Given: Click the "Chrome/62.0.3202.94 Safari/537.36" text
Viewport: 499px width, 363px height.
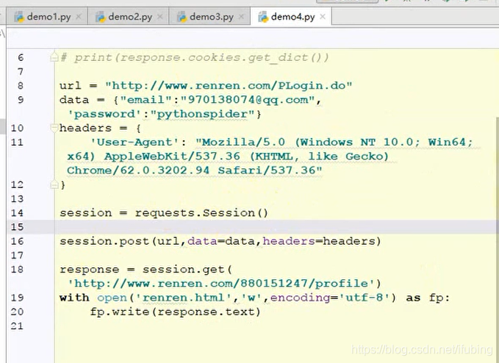Looking at the screenshot, I should pyautogui.click(x=195, y=170).
